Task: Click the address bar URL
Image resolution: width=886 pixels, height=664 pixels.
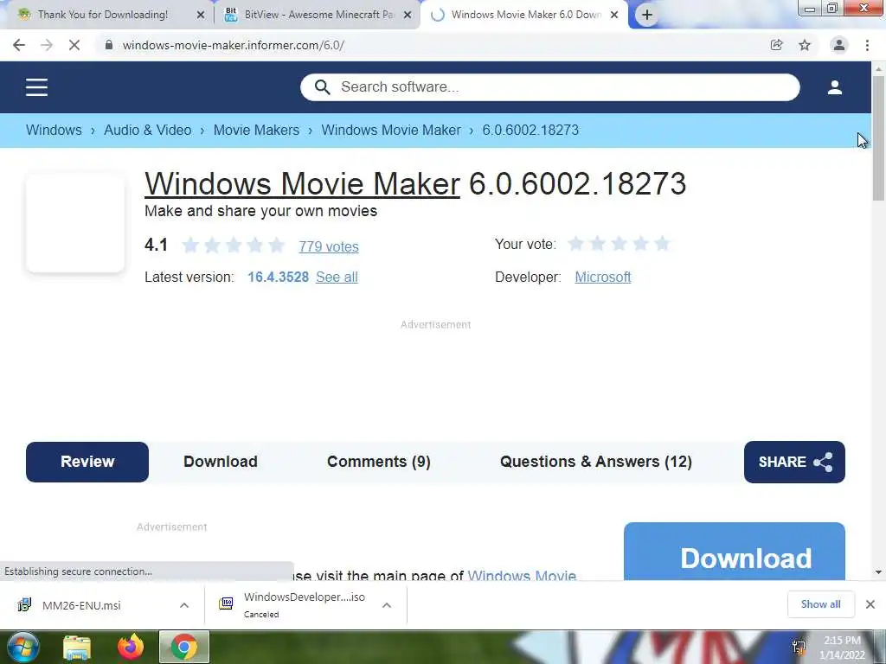Action: click(x=234, y=45)
